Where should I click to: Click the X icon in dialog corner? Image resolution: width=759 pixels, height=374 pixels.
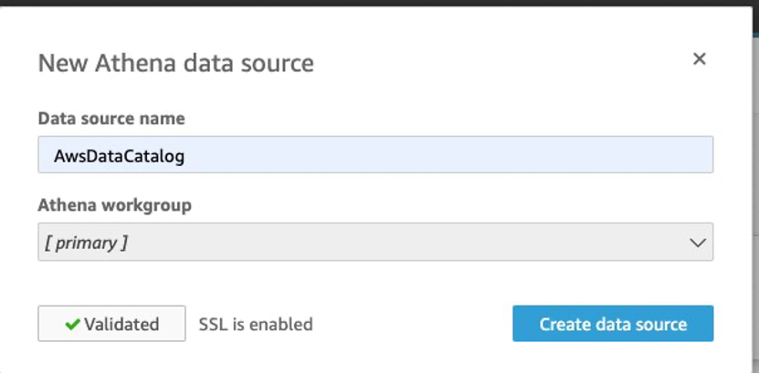pyautogui.click(x=699, y=59)
